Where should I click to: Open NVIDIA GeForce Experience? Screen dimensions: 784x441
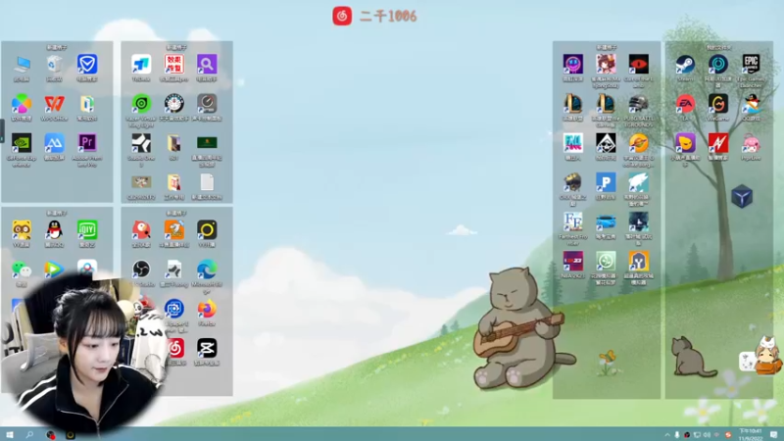[22, 143]
